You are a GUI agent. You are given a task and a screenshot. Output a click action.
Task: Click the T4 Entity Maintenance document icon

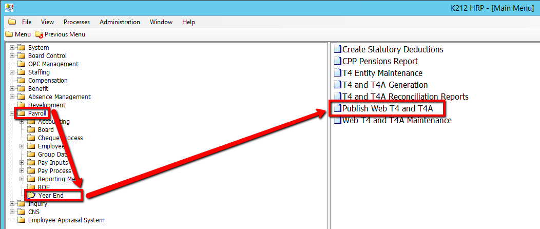click(x=337, y=73)
